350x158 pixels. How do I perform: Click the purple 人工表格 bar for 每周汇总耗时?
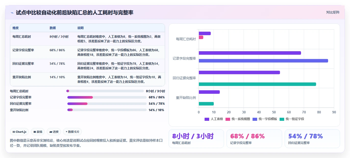[205, 33]
